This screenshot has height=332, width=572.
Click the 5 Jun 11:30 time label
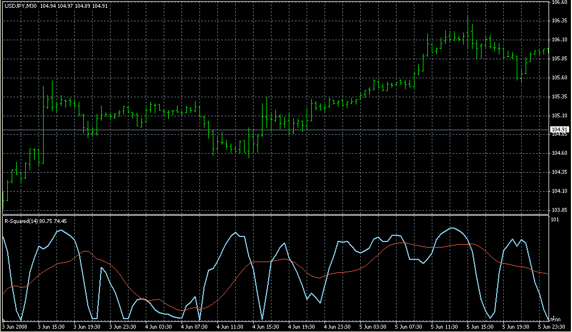(444, 327)
